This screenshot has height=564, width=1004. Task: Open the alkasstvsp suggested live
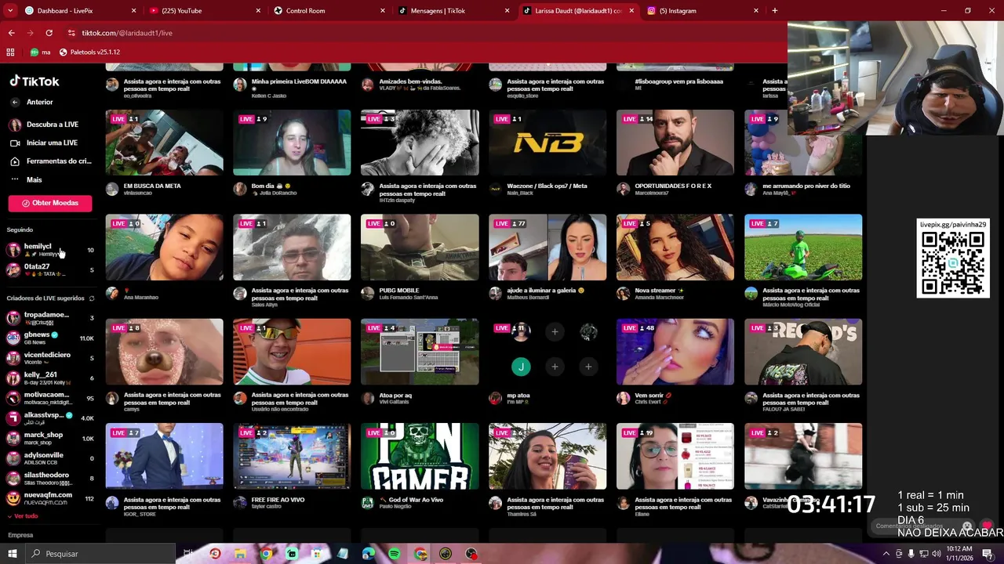[x=50, y=418]
